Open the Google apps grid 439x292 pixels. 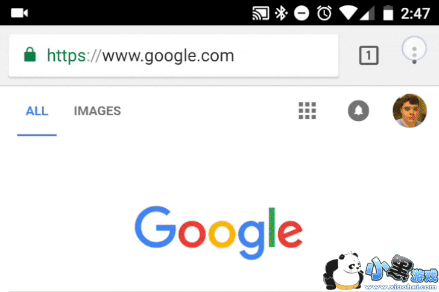coord(307,111)
